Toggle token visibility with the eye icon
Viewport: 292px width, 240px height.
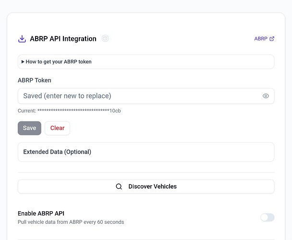pyautogui.click(x=266, y=96)
